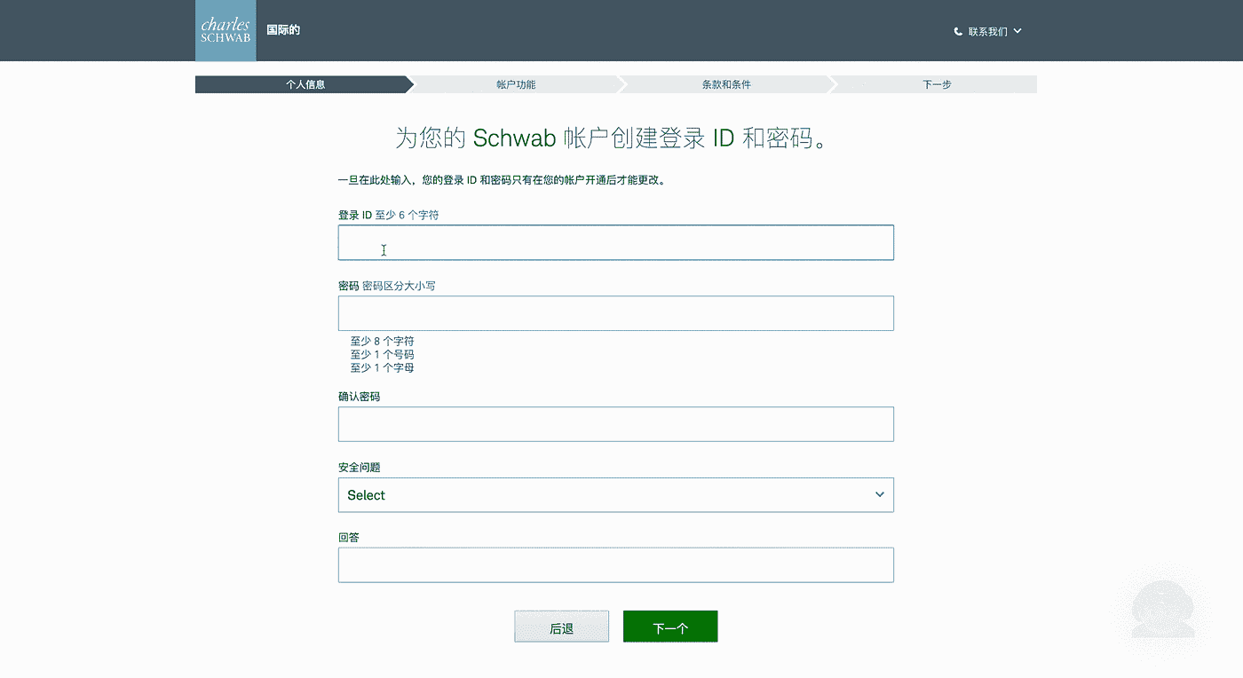Image resolution: width=1243 pixels, height=678 pixels.
Task: Open the 安全问题 Select dropdown
Action: (x=615, y=495)
